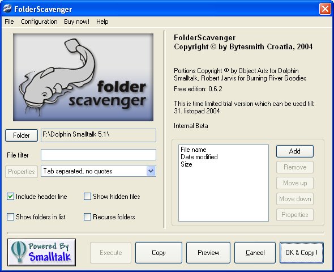This screenshot has height=272, width=334.
Task: Enable Recurse folders checkbox
Action: pos(87,217)
